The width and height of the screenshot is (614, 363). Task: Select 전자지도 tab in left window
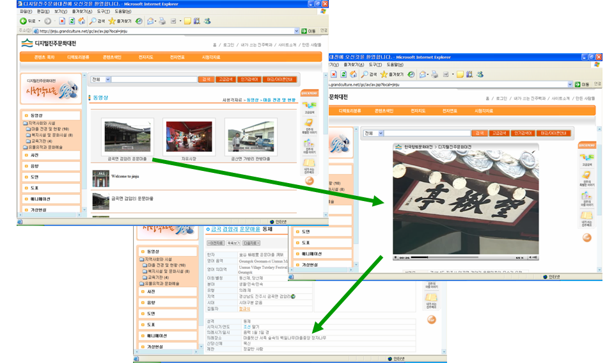tap(146, 57)
